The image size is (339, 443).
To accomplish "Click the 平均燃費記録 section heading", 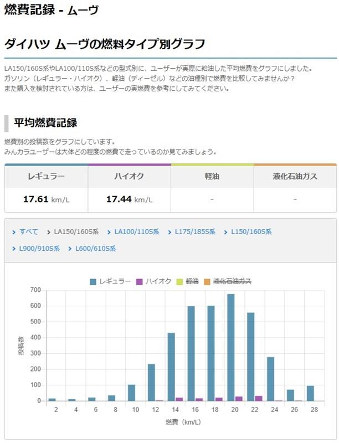I will 45,123.
